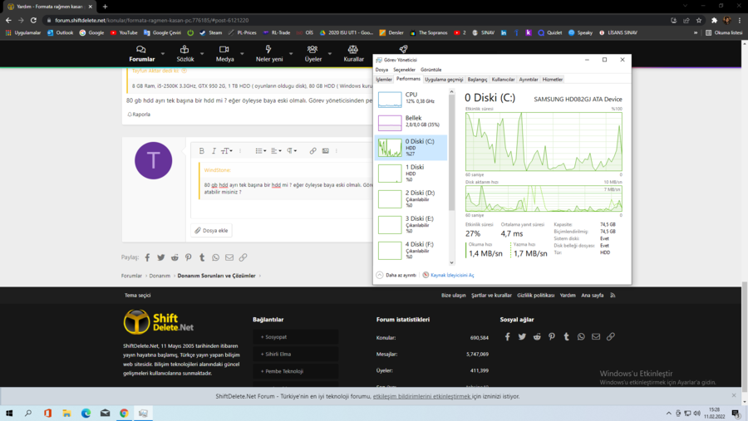Open the list type dropdown in editor
This screenshot has height=421, width=748.
click(x=260, y=151)
